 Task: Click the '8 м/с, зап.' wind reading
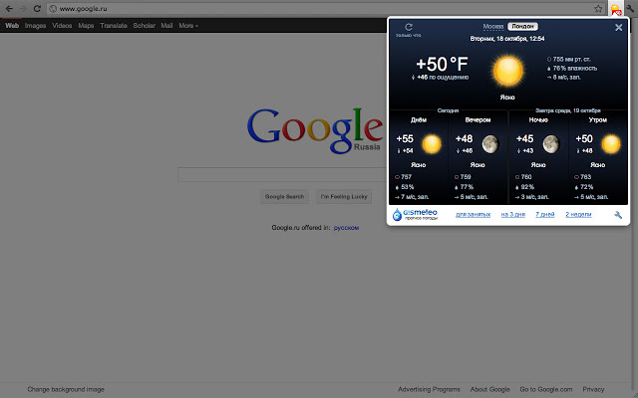click(x=563, y=78)
